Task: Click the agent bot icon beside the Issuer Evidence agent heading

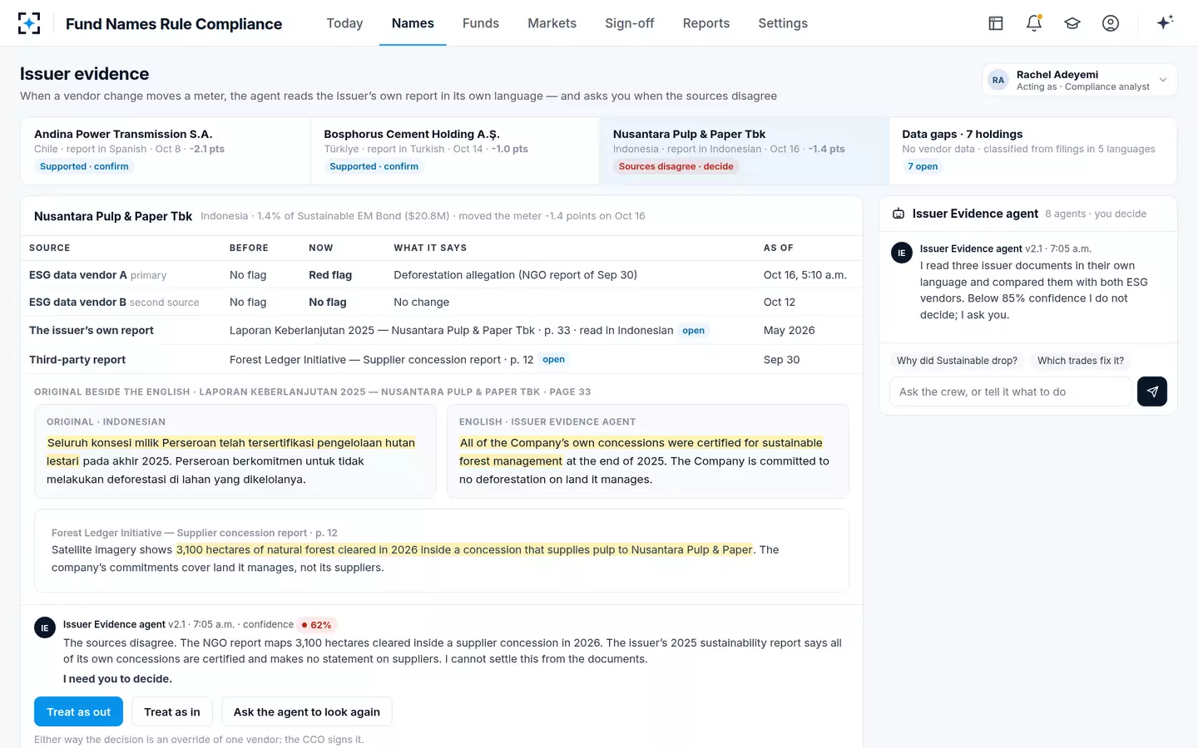Action: coord(898,214)
